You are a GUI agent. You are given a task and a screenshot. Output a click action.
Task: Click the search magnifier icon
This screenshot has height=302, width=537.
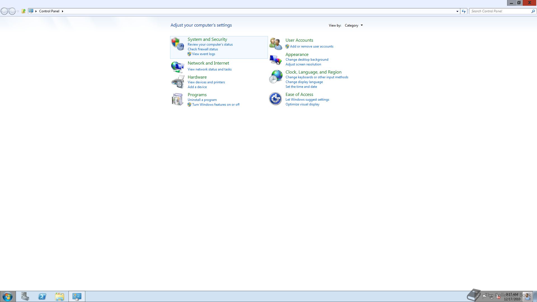click(533, 11)
